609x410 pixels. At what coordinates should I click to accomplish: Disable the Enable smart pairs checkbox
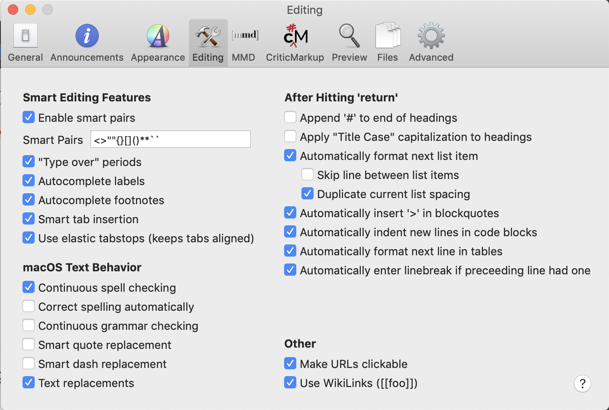click(x=29, y=117)
